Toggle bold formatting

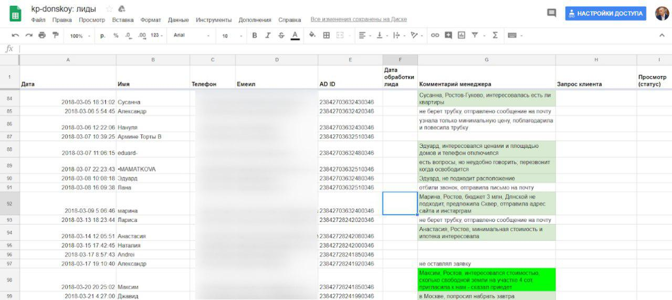coord(255,35)
